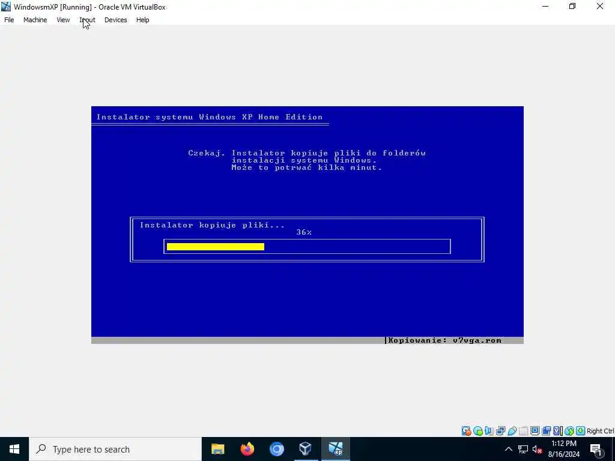
Task: Open File Explorer from the taskbar
Action: click(217, 449)
